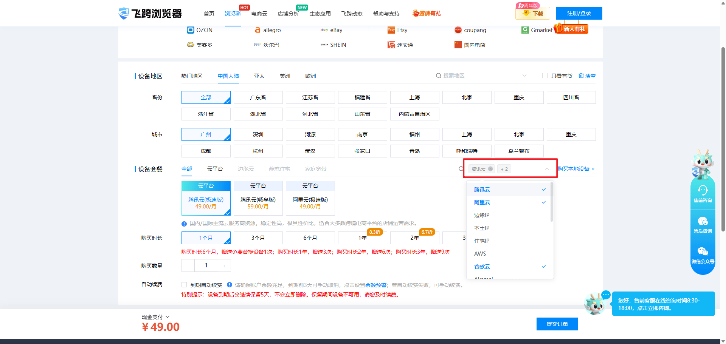
Task: Enable the 只看有货 checkbox
Action: pos(545,76)
